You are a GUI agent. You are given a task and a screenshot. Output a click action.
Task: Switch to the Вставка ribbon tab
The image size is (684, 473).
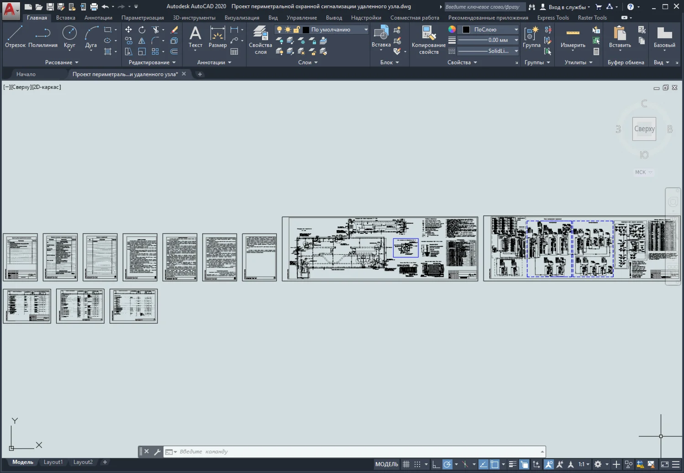66,18
